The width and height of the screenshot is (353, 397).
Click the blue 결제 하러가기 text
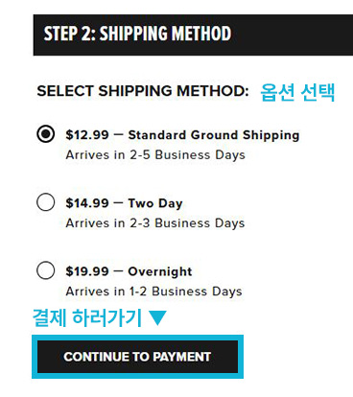tap(87, 317)
